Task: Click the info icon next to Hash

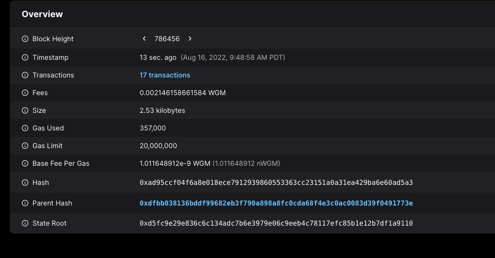Action: click(x=25, y=182)
